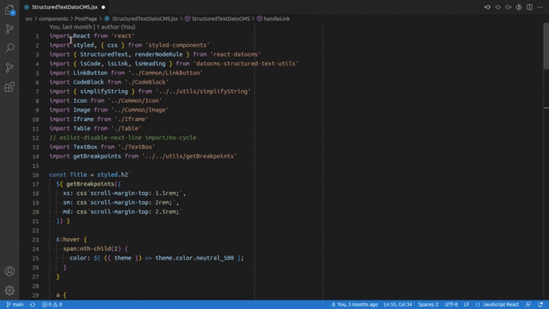Click 'LF' end of line selector
Viewport: 549px width, 309px height.
pos(466,304)
